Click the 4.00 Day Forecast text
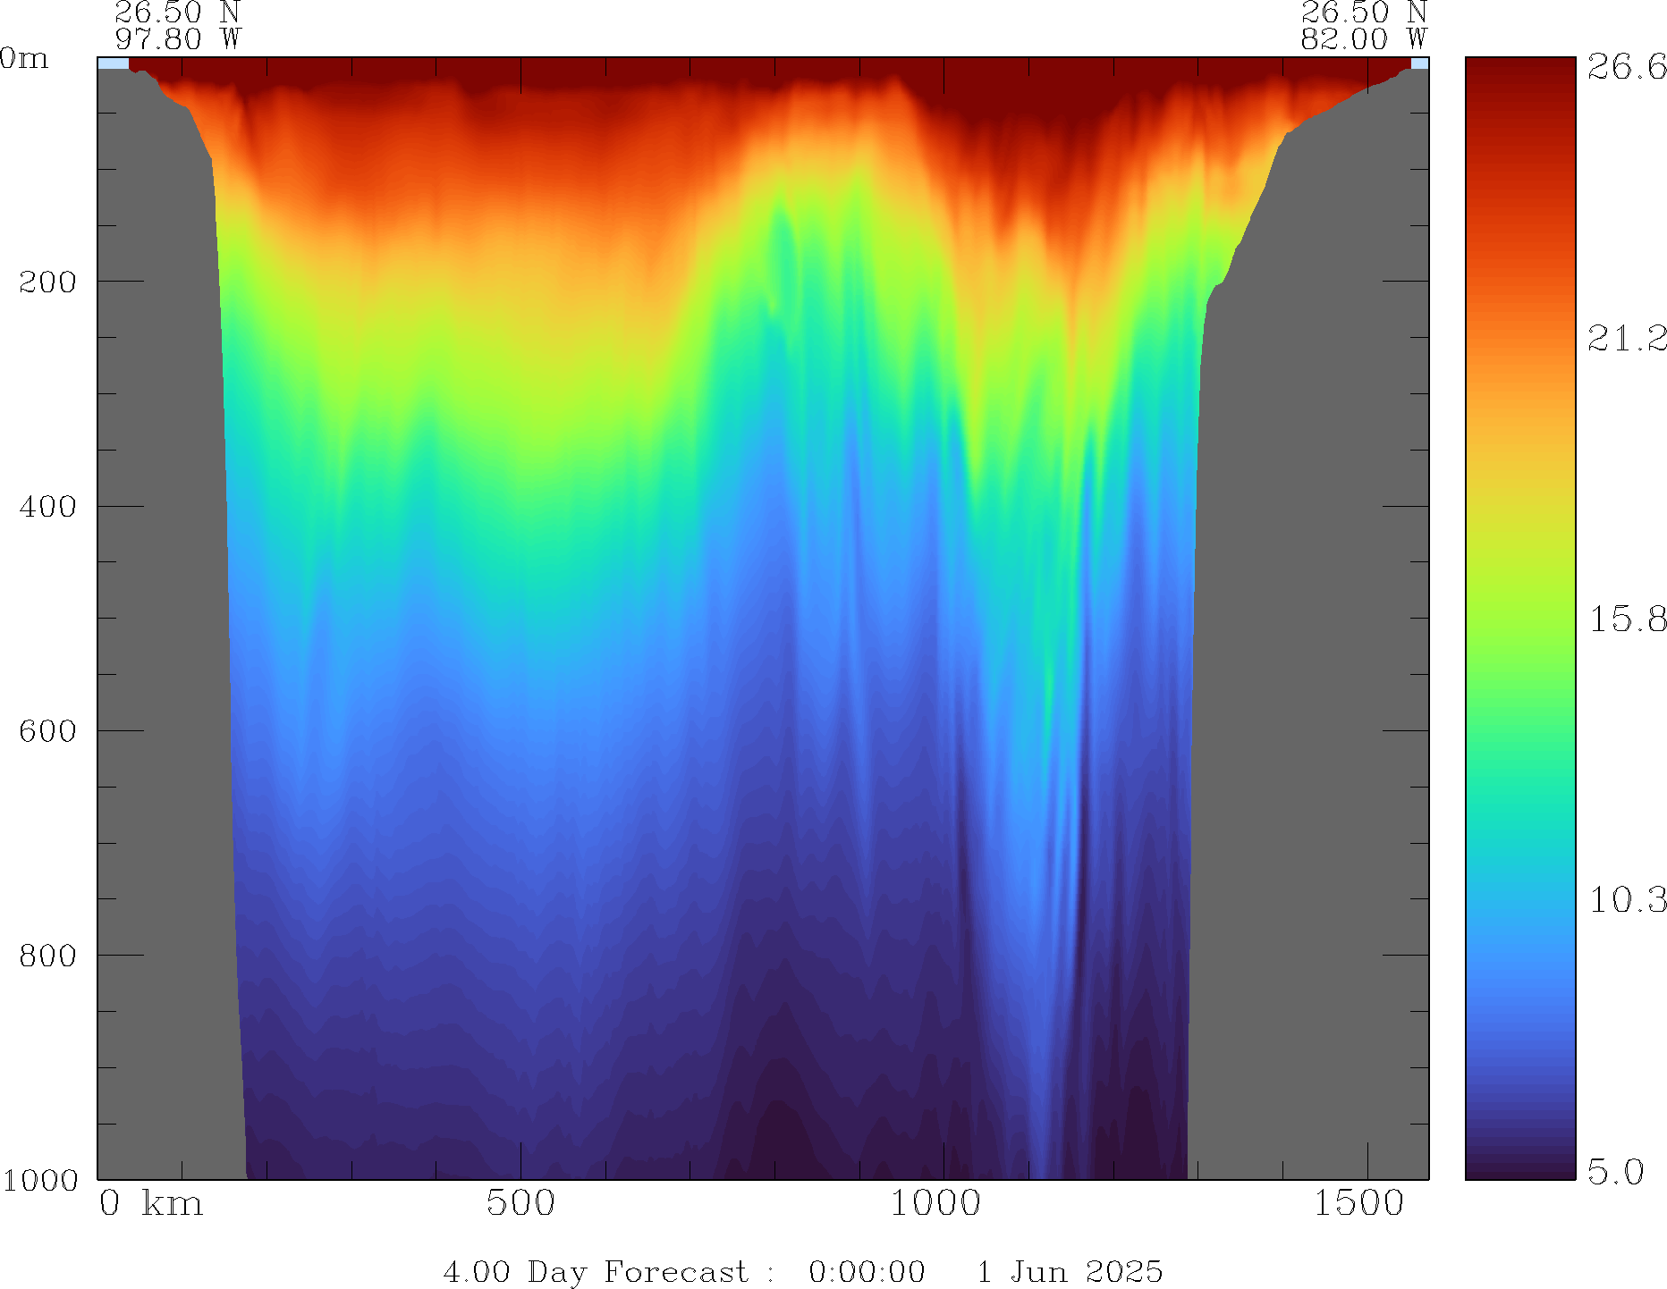The height and width of the screenshot is (1289, 1667). coord(595,1271)
